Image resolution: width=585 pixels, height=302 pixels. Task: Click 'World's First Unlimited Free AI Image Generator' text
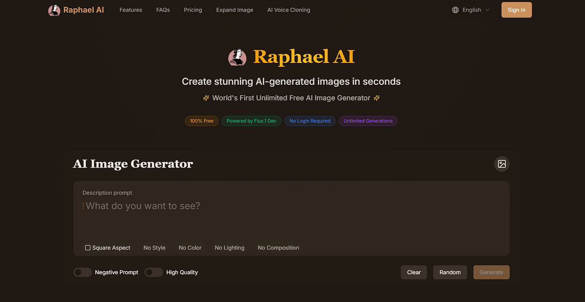tap(291, 98)
